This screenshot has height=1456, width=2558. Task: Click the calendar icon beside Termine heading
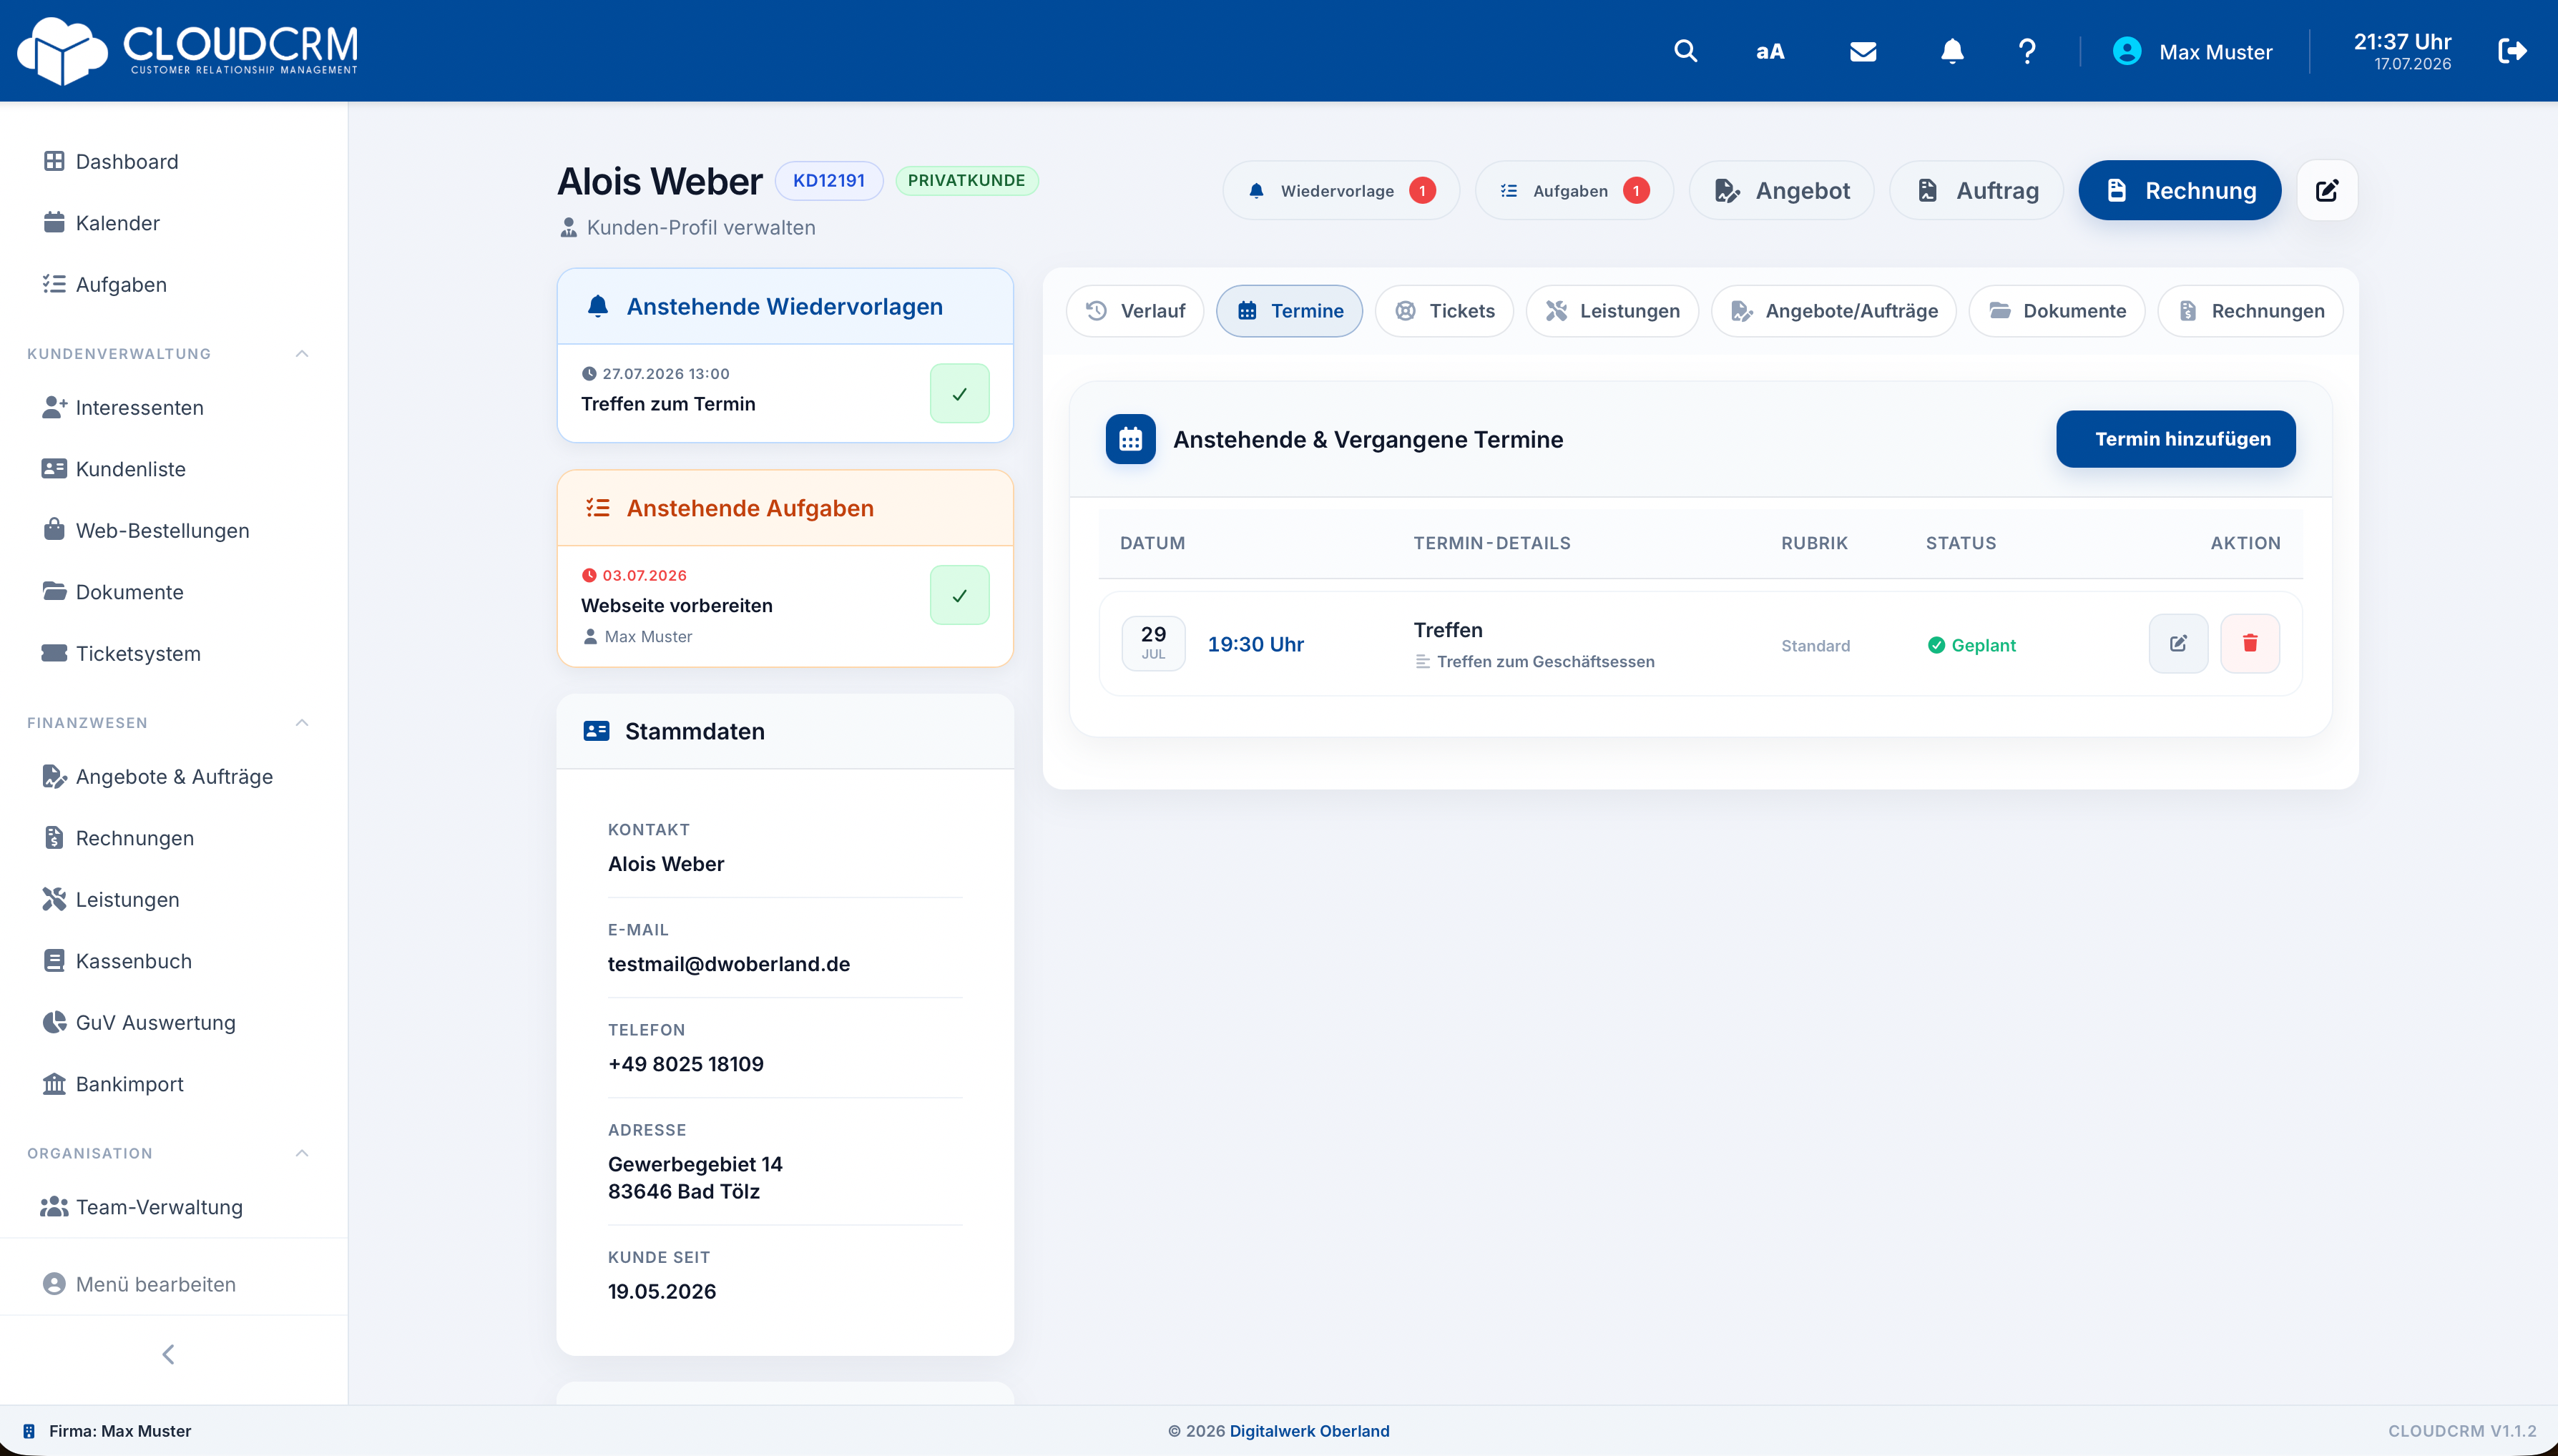click(1130, 439)
